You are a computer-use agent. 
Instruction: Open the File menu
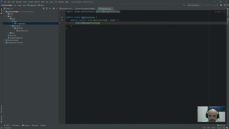point(5,2)
